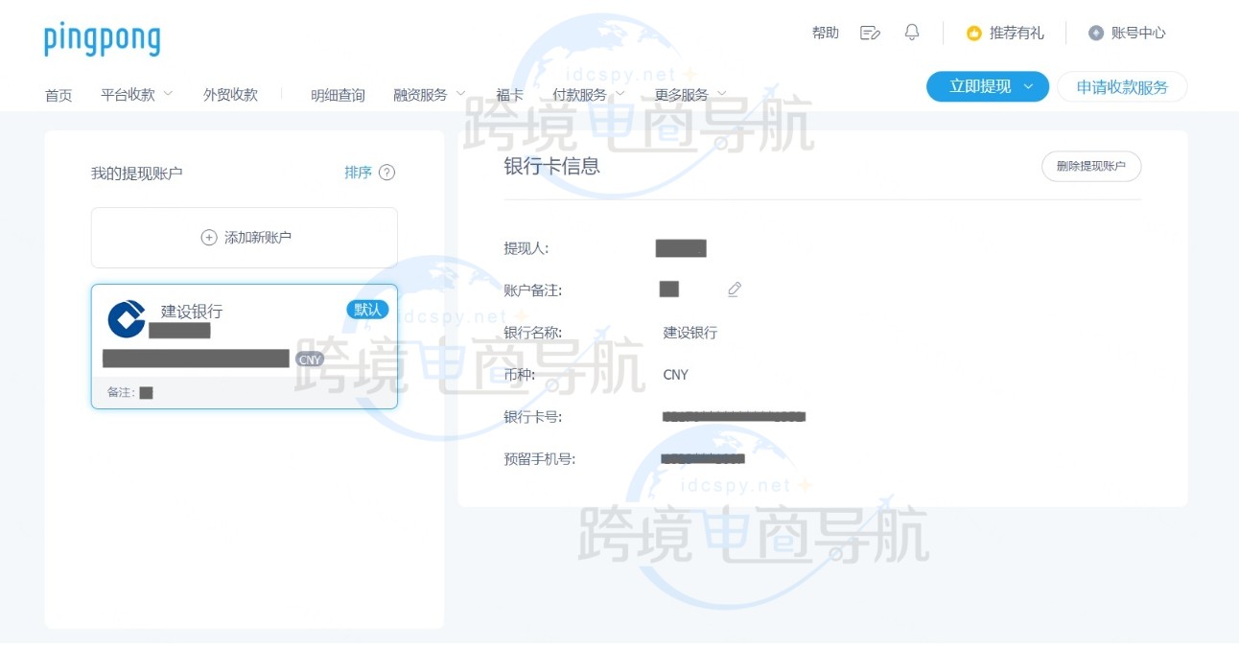Switch to the 外贸收款 tab

point(229,94)
